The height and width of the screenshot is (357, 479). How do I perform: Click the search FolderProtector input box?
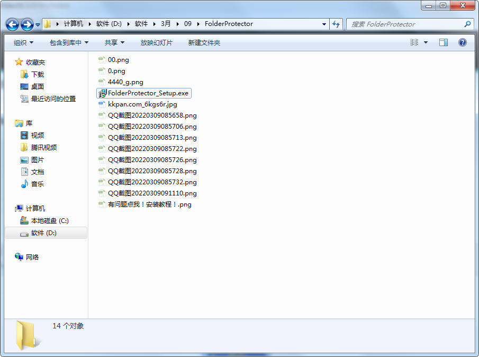405,24
